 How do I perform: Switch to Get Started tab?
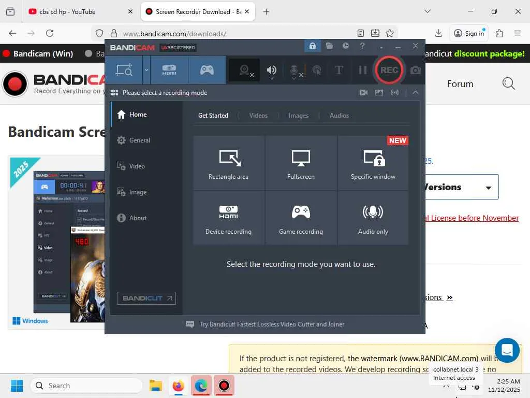click(213, 116)
